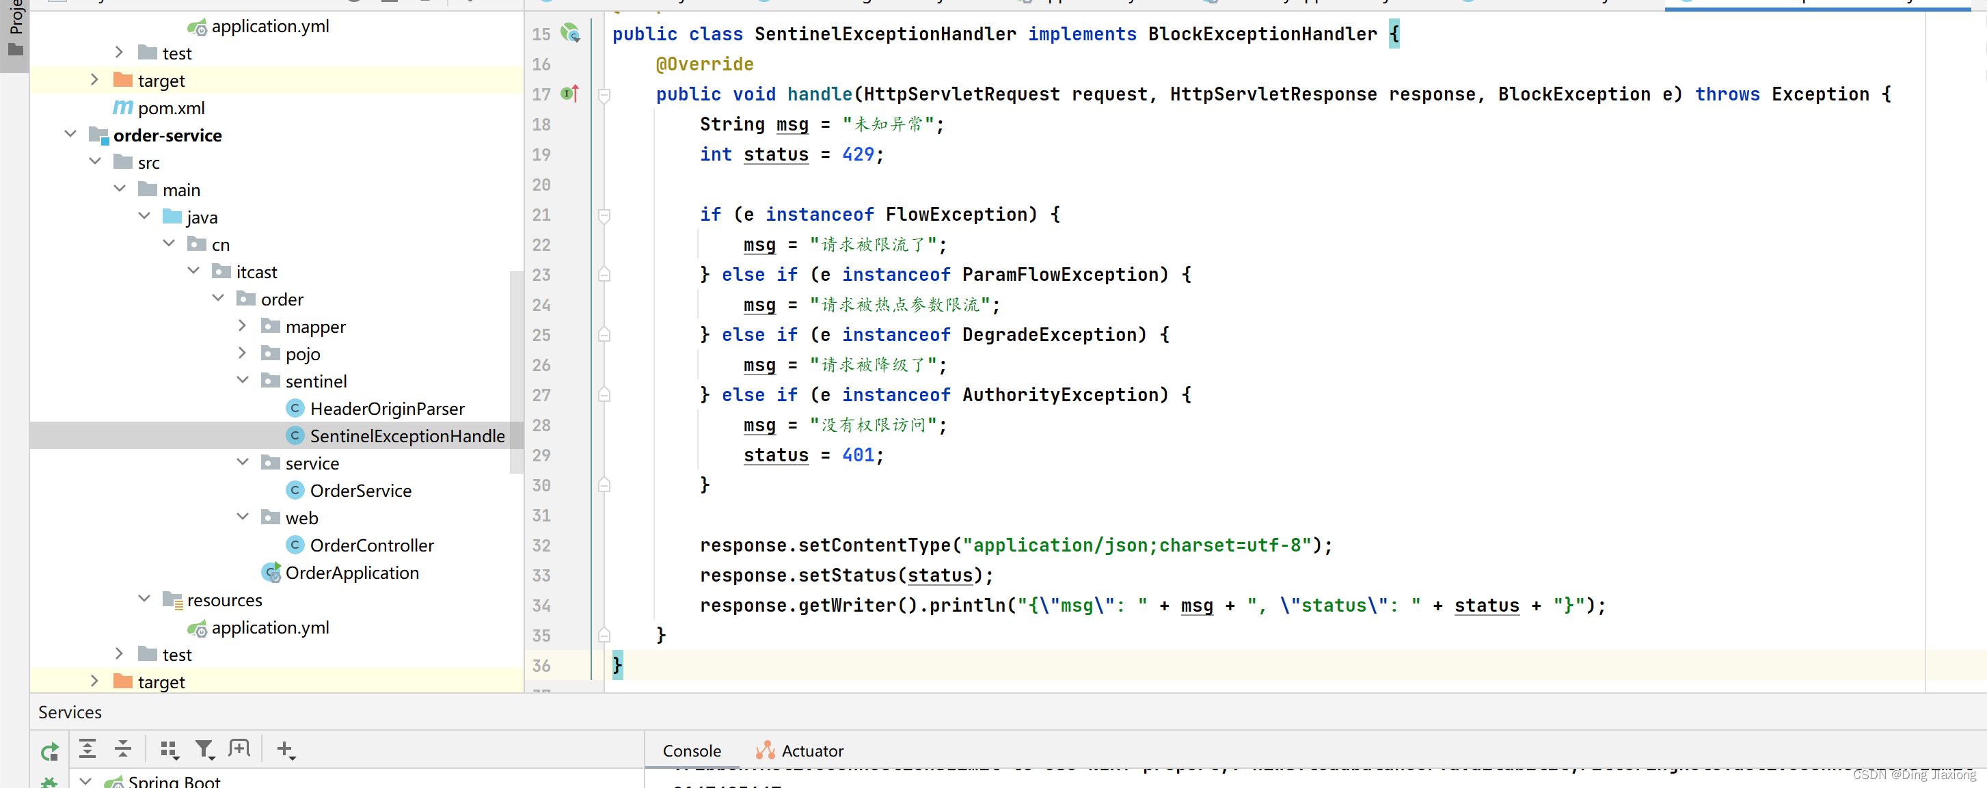Click the resources folder icon
Viewport: 1987px width, 788px height.
click(173, 600)
